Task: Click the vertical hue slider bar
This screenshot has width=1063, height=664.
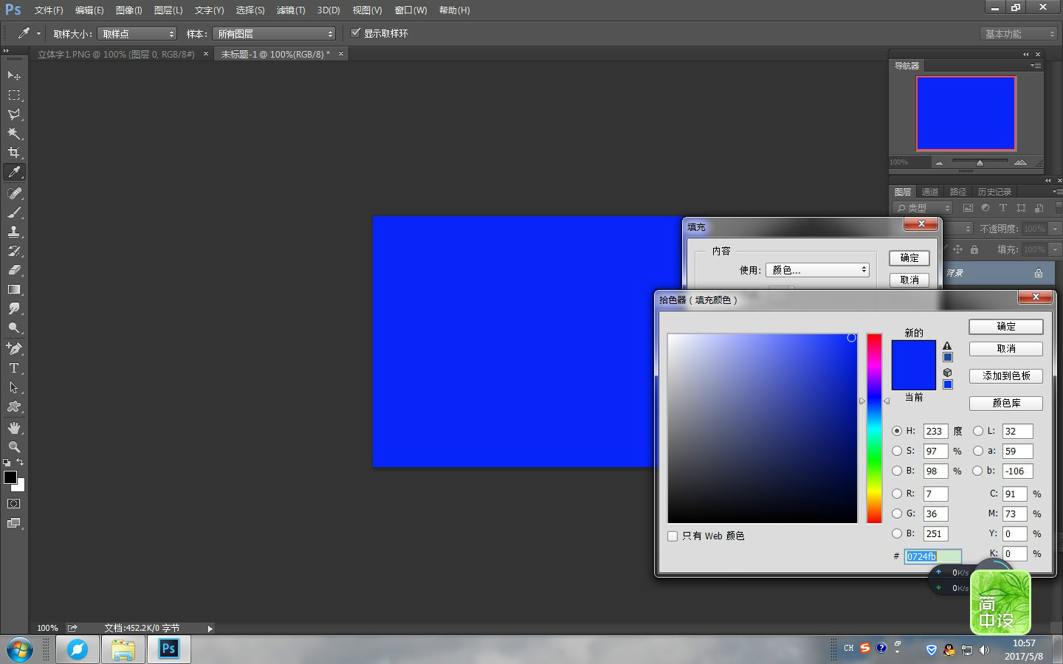Action: point(874,429)
